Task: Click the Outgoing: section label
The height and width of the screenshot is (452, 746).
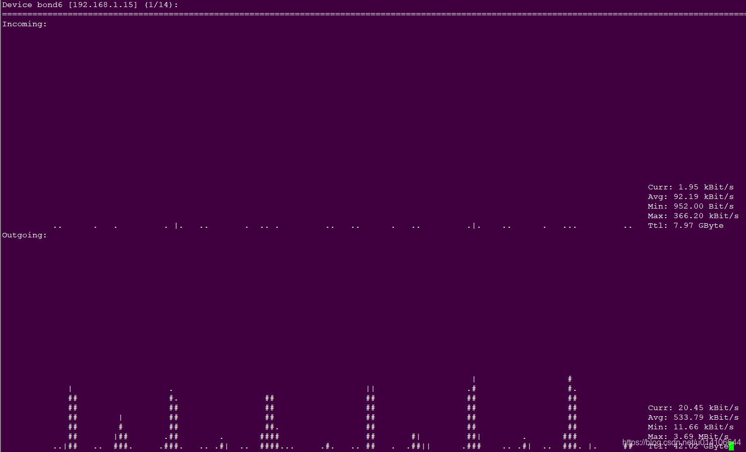Action: click(25, 235)
